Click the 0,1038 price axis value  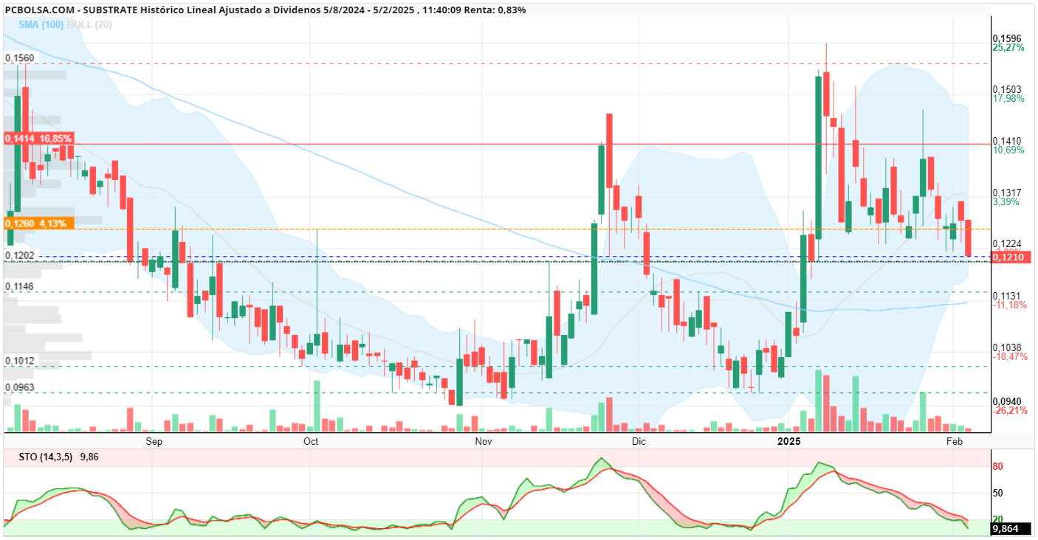(1007, 347)
